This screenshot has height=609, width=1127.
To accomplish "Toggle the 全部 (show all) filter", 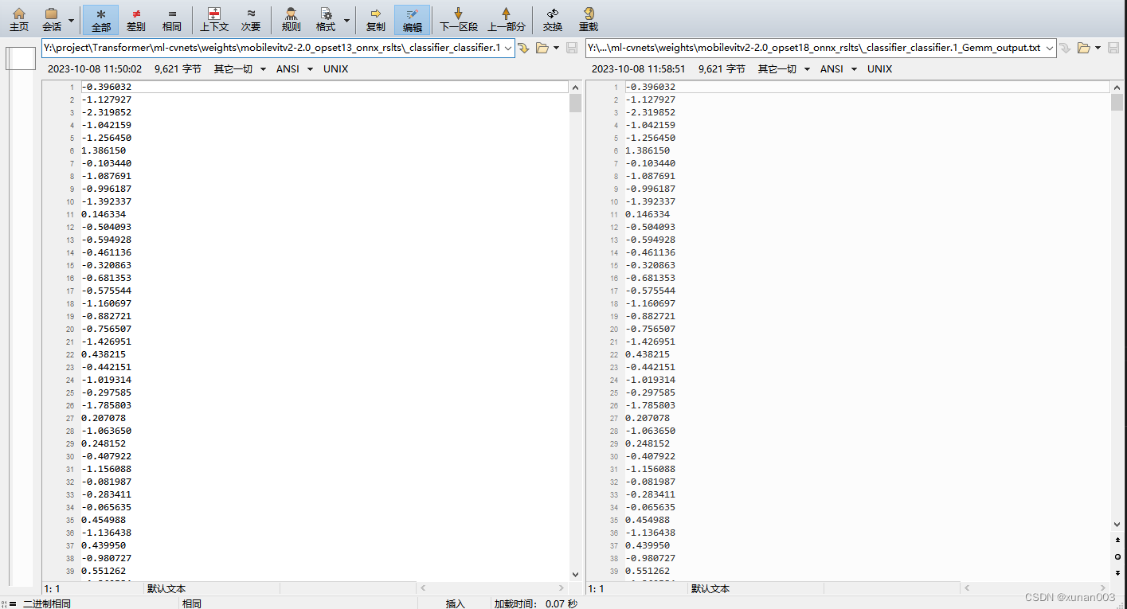I will click(x=101, y=20).
